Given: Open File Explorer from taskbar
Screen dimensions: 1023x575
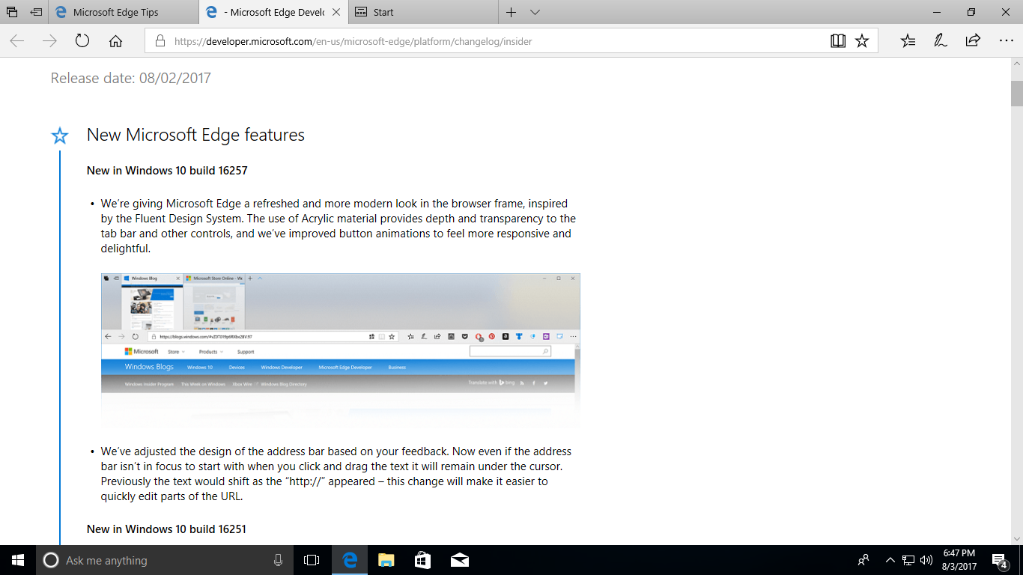Looking at the screenshot, I should (386, 560).
